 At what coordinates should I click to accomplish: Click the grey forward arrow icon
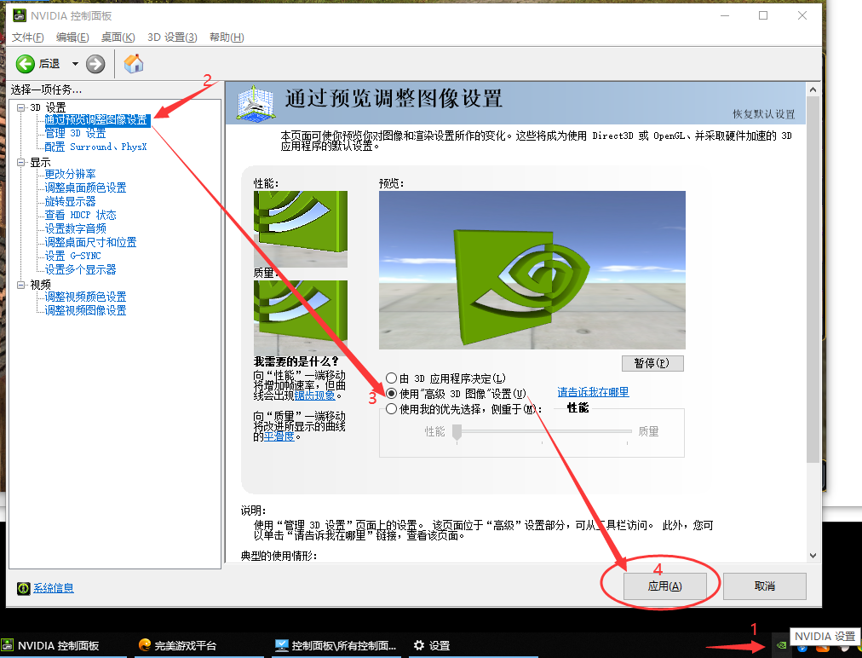[95, 64]
